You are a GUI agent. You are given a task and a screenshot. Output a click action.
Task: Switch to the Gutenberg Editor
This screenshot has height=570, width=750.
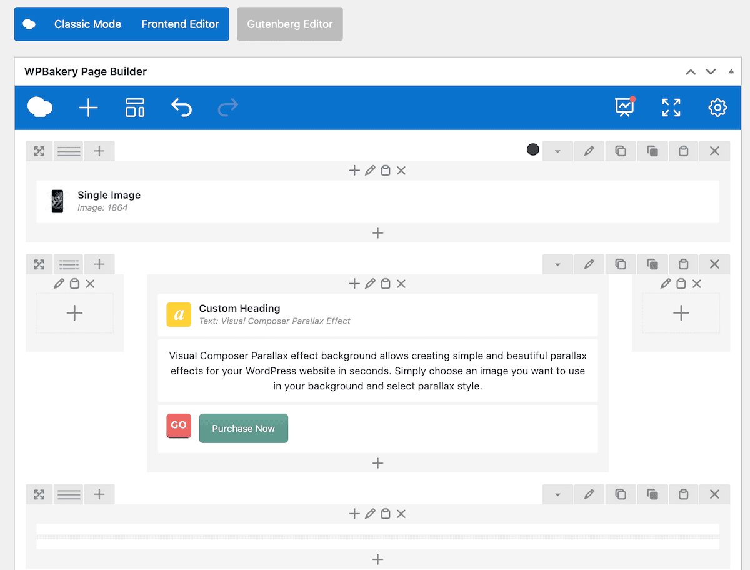pyautogui.click(x=289, y=24)
